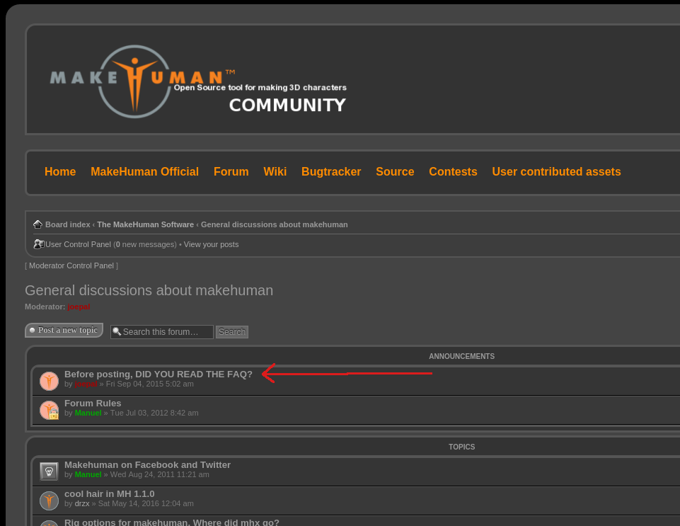Click the locked Forum Rules topic icon
The width and height of the screenshot is (680, 526).
pyautogui.click(x=49, y=410)
